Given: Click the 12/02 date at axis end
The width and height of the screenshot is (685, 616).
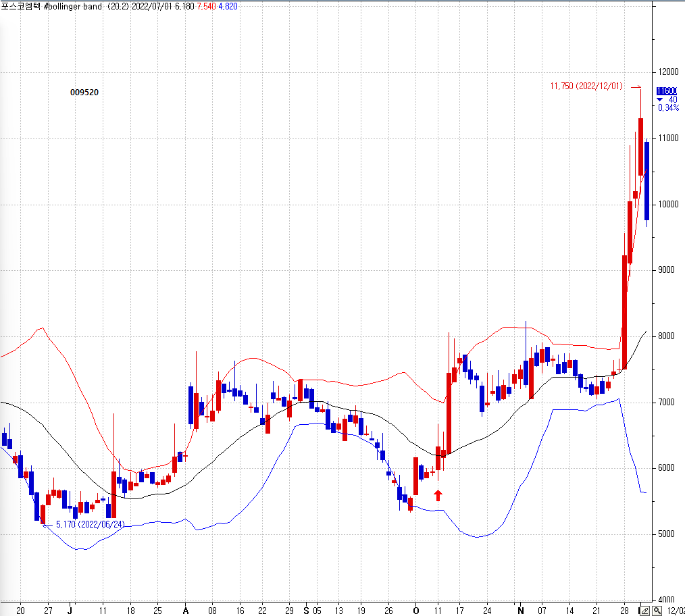Looking at the screenshot, I should (676, 611).
